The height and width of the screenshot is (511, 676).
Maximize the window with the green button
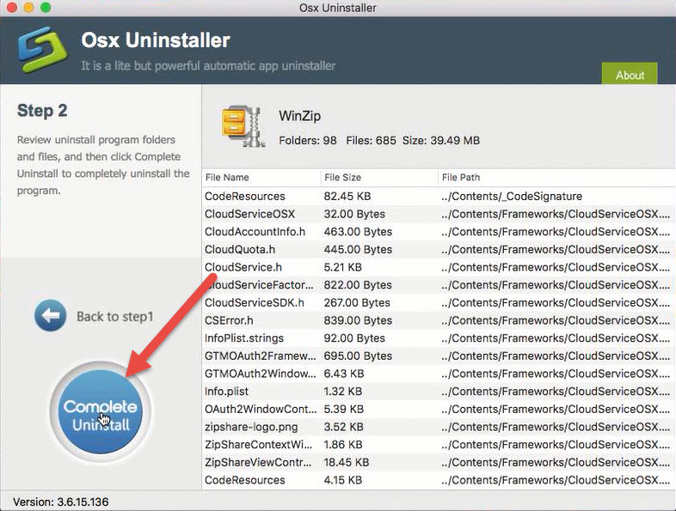46,8
